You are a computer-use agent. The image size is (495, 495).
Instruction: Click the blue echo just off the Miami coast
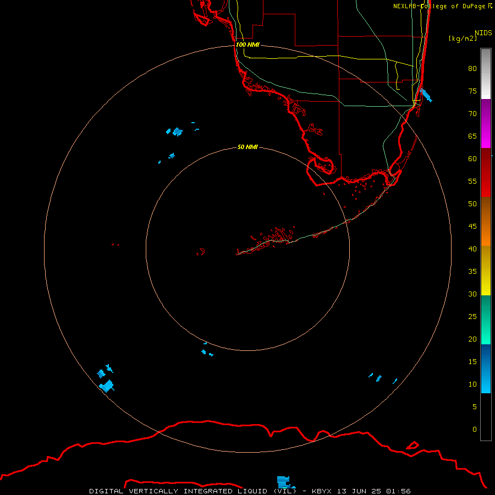pos(426,95)
